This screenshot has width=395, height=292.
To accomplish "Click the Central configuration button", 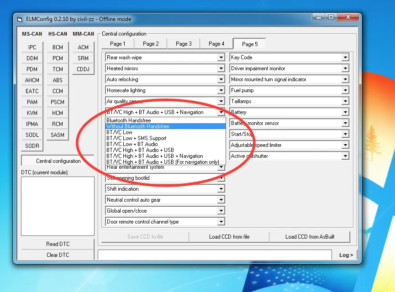I will click(58, 161).
